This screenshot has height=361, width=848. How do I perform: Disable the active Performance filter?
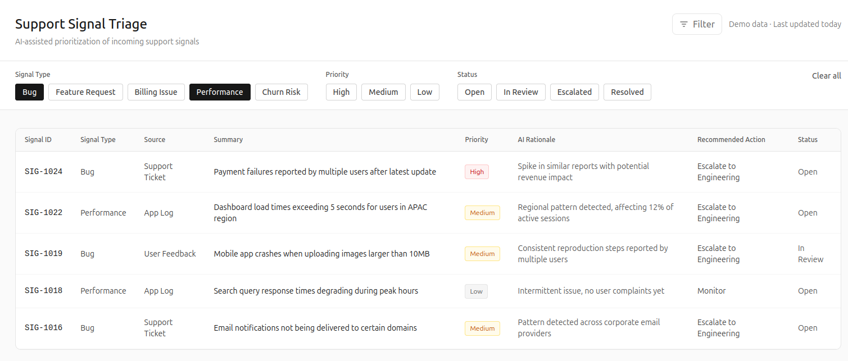[x=220, y=92]
